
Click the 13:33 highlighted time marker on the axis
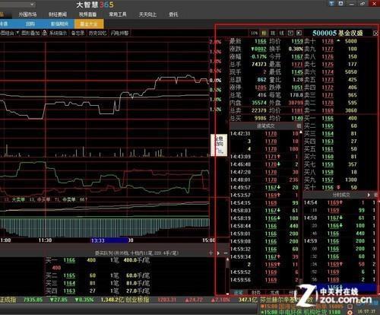point(109,240)
